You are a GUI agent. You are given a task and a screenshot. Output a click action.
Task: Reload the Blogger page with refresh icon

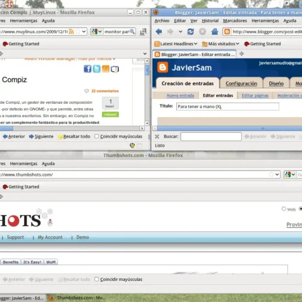point(190,31)
